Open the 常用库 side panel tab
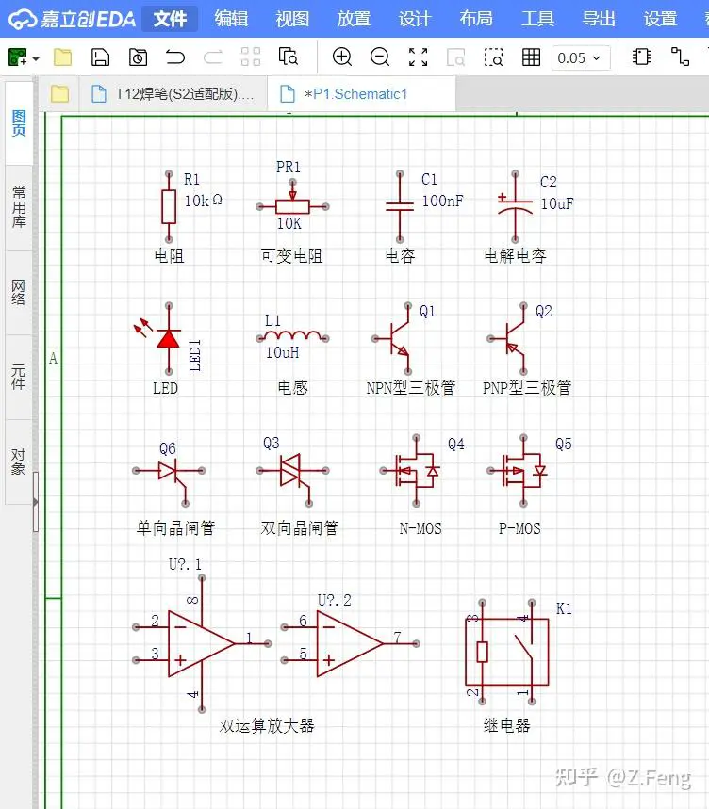709x809 pixels. pyautogui.click(x=19, y=207)
